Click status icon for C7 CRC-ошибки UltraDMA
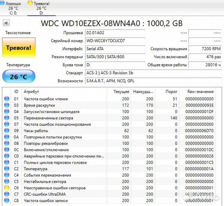Screen dimensions: 224x206 pyautogui.click(x=7, y=194)
